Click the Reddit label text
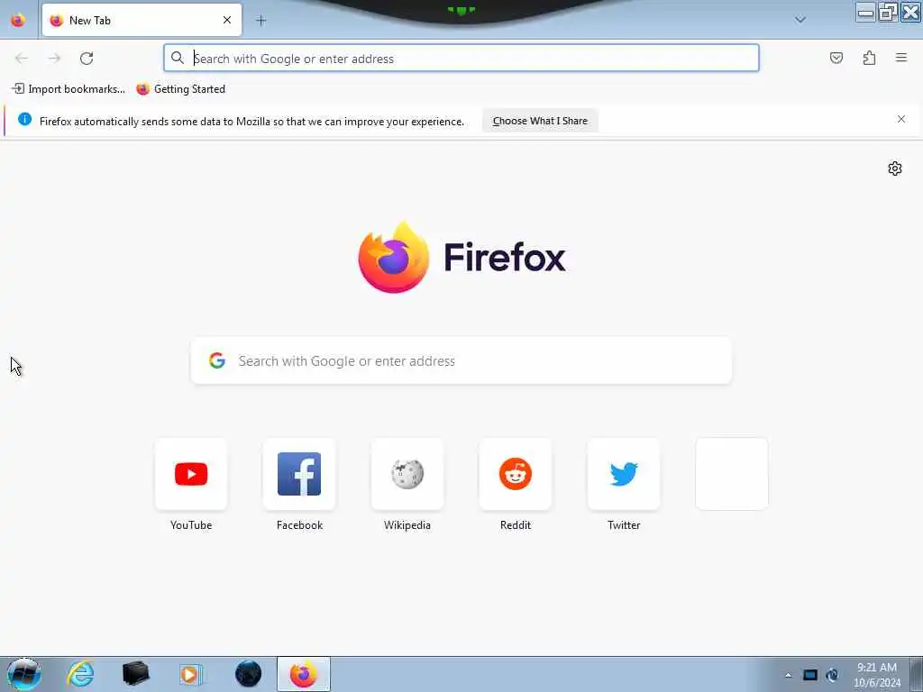Screen dimensions: 923x692 [x=516, y=525]
